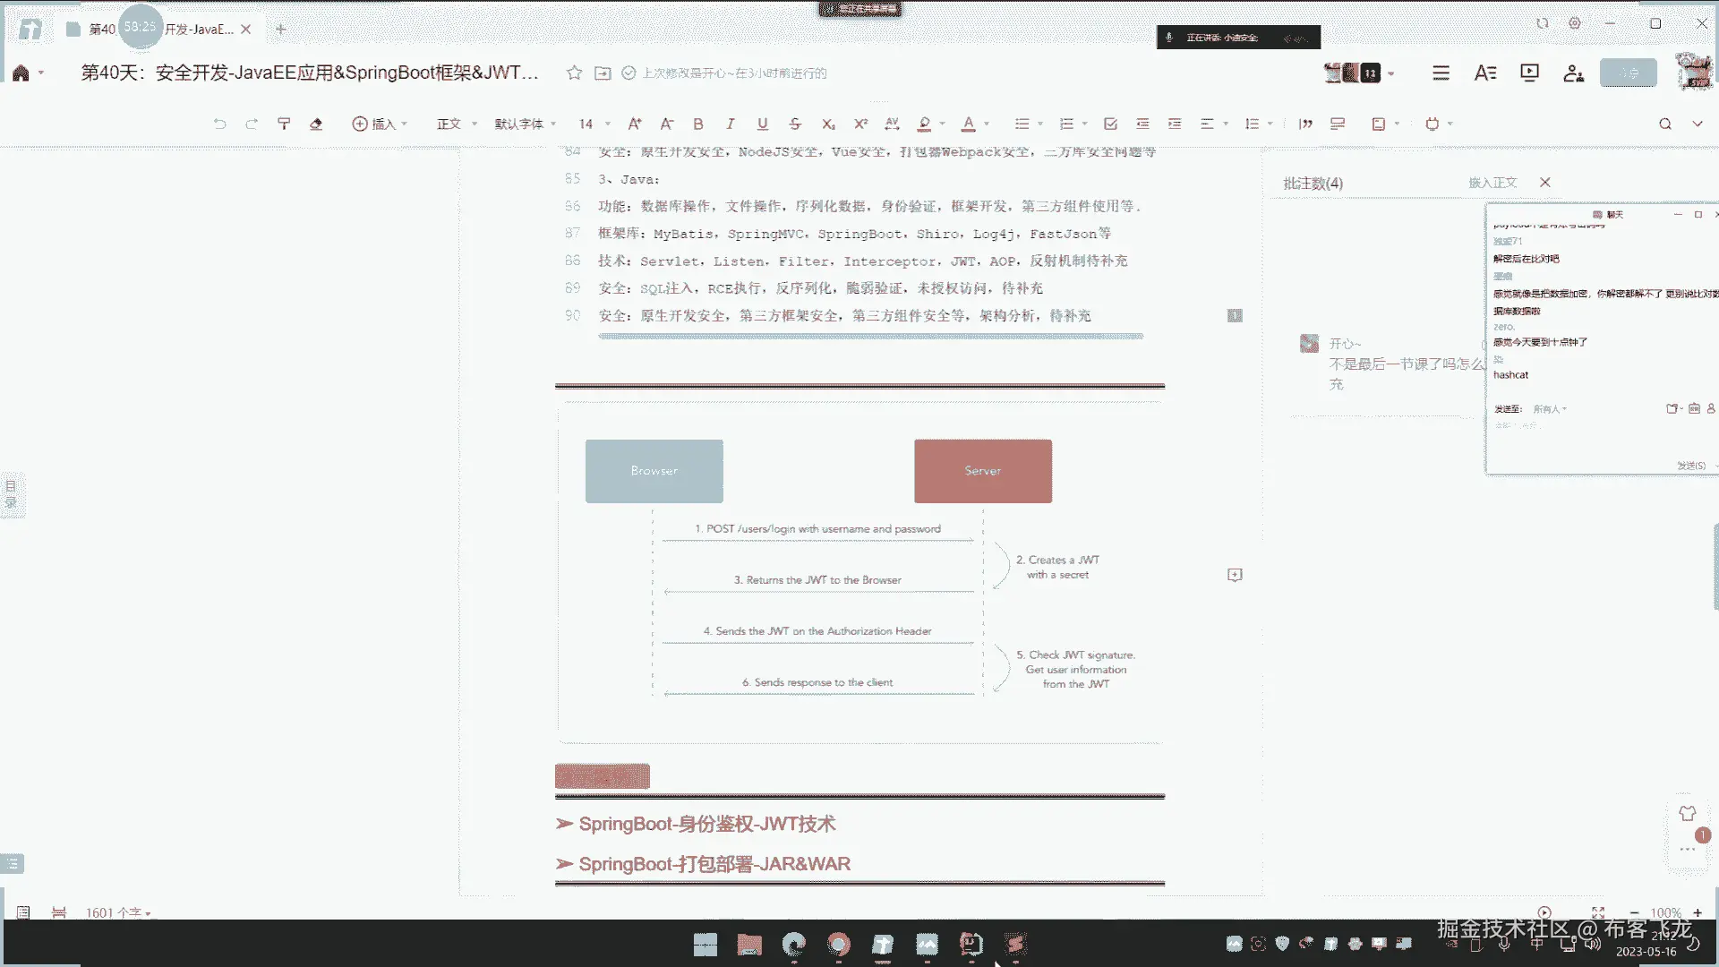Apply strikethrough formatting
This screenshot has height=967, width=1719.
(x=795, y=124)
